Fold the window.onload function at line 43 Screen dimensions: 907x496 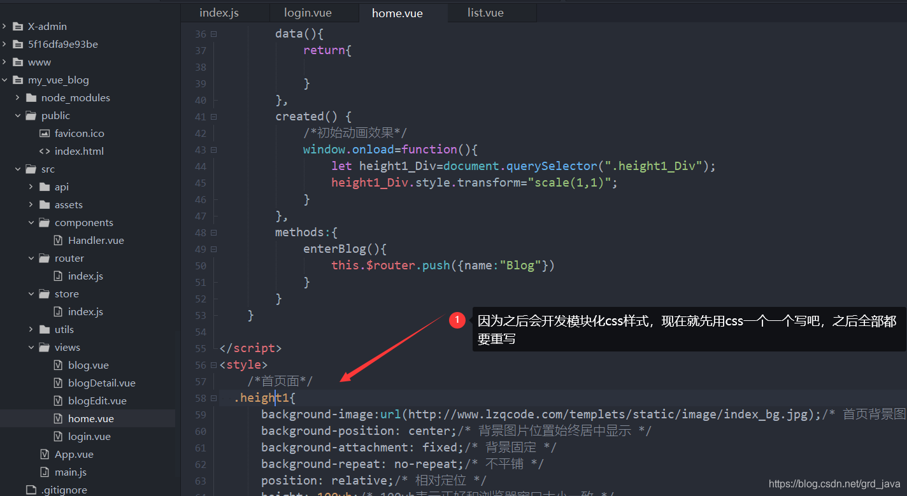(x=213, y=150)
